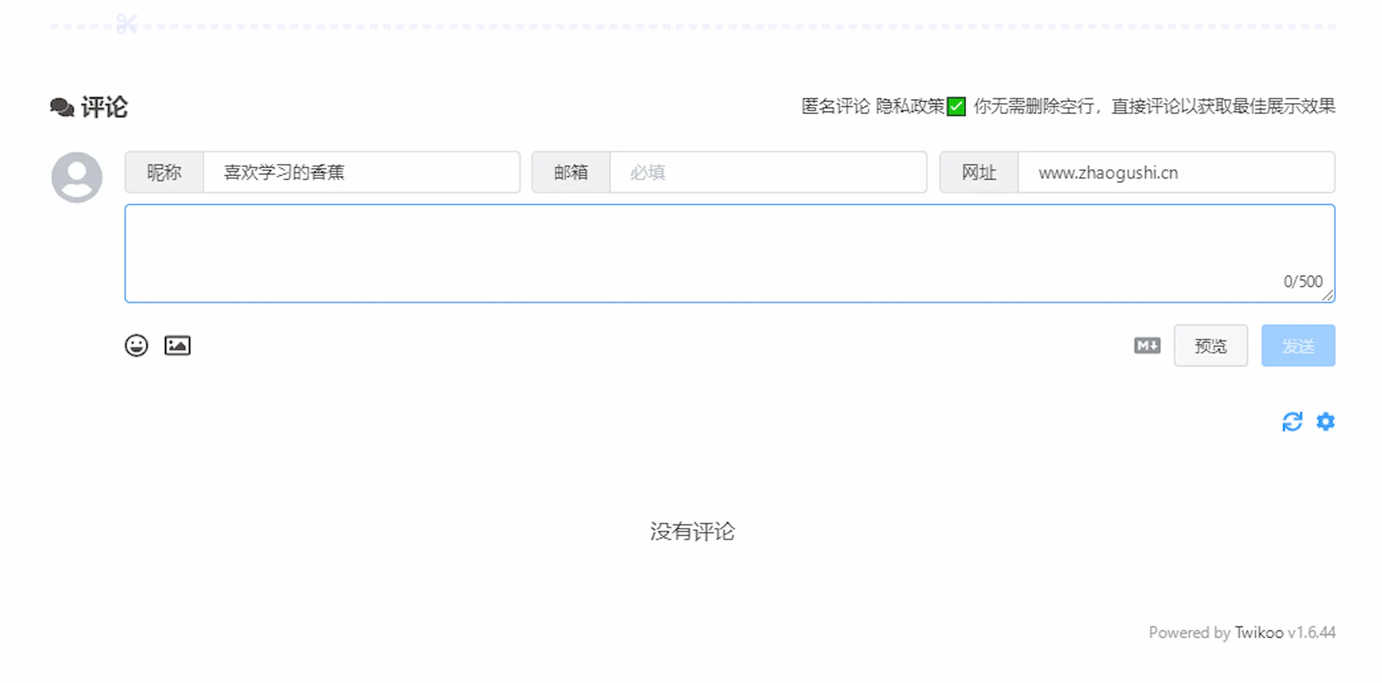Click the Markdown support icon

click(1147, 346)
